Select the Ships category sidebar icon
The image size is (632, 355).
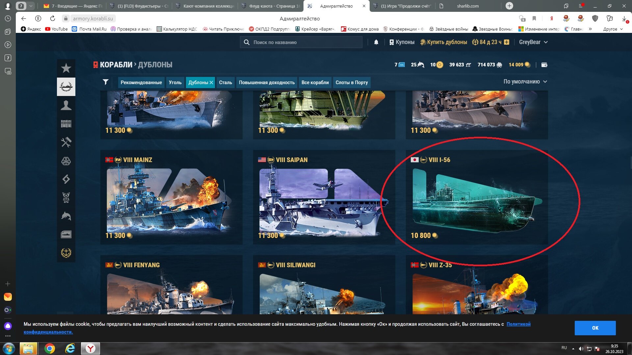point(66,87)
